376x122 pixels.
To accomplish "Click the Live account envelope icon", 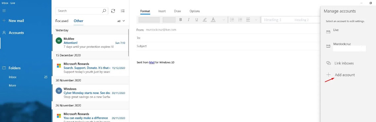I will click(x=328, y=32).
